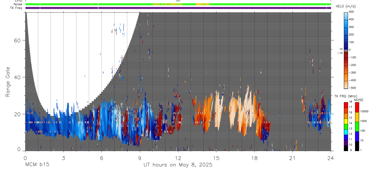Click the 21 hour label on time axis
This screenshot has width=372, height=171.
point(292,158)
